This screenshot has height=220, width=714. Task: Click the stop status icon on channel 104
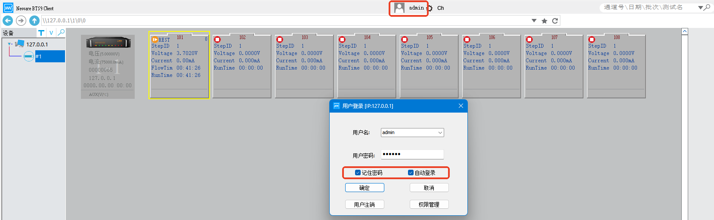pos(342,40)
